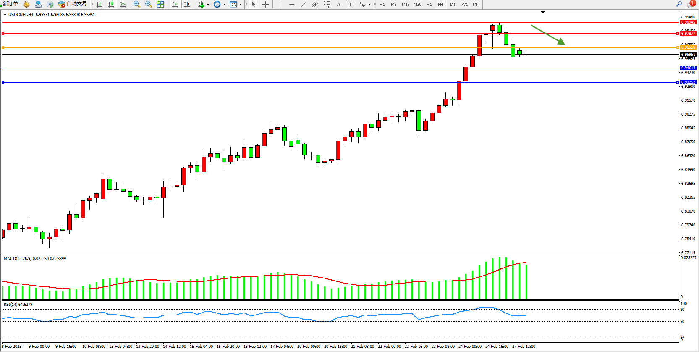Select the Fibonacci retracement tool

327,4
